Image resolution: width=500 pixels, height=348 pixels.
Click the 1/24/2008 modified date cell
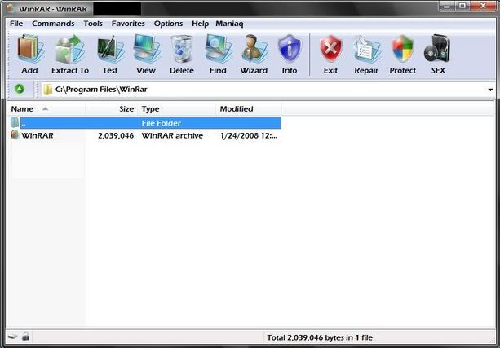point(249,135)
